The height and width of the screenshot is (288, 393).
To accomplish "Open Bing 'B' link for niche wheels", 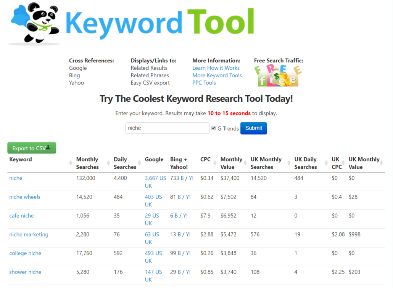I will (x=179, y=197).
